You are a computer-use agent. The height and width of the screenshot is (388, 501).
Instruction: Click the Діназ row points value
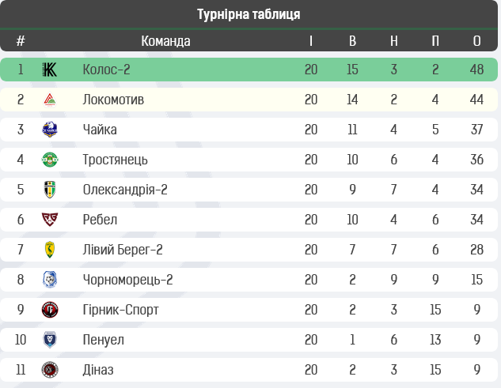tap(476, 370)
